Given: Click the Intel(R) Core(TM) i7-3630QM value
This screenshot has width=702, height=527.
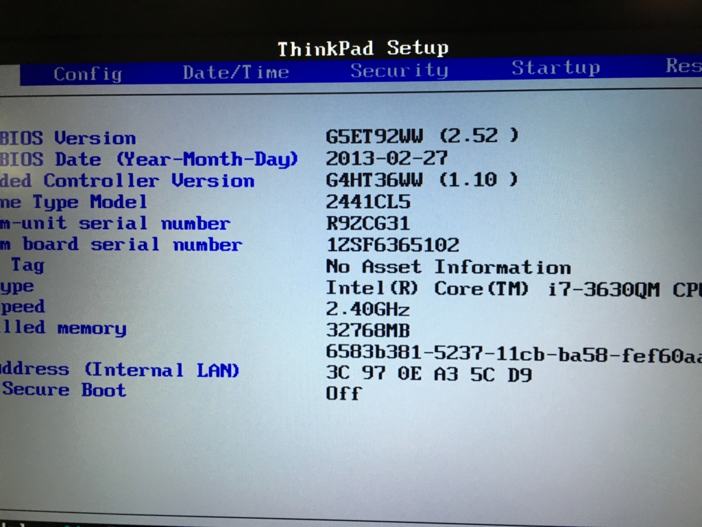Looking at the screenshot, I should 513,289.
